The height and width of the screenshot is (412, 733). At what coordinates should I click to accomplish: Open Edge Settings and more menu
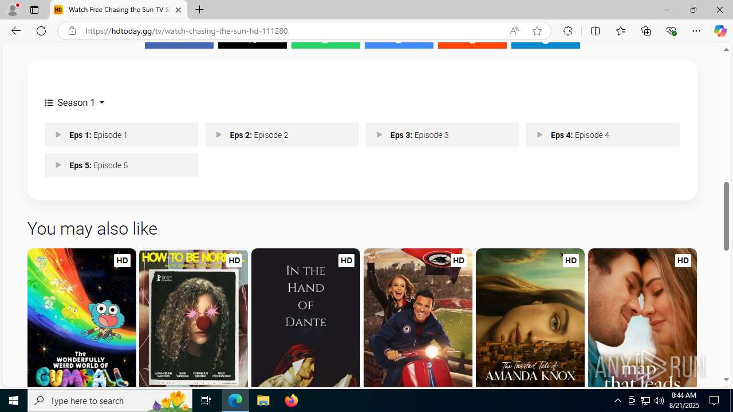tap(696, 31)
